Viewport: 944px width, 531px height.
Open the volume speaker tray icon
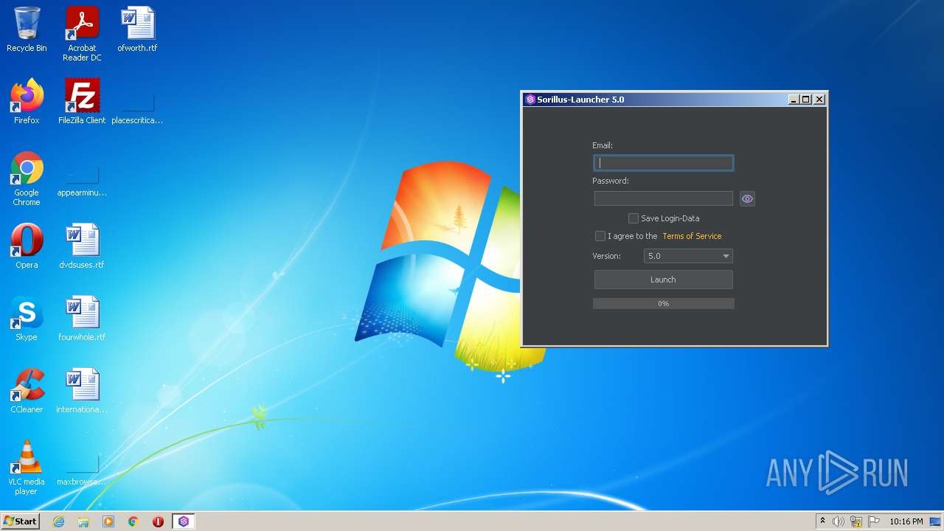(839, 521)
